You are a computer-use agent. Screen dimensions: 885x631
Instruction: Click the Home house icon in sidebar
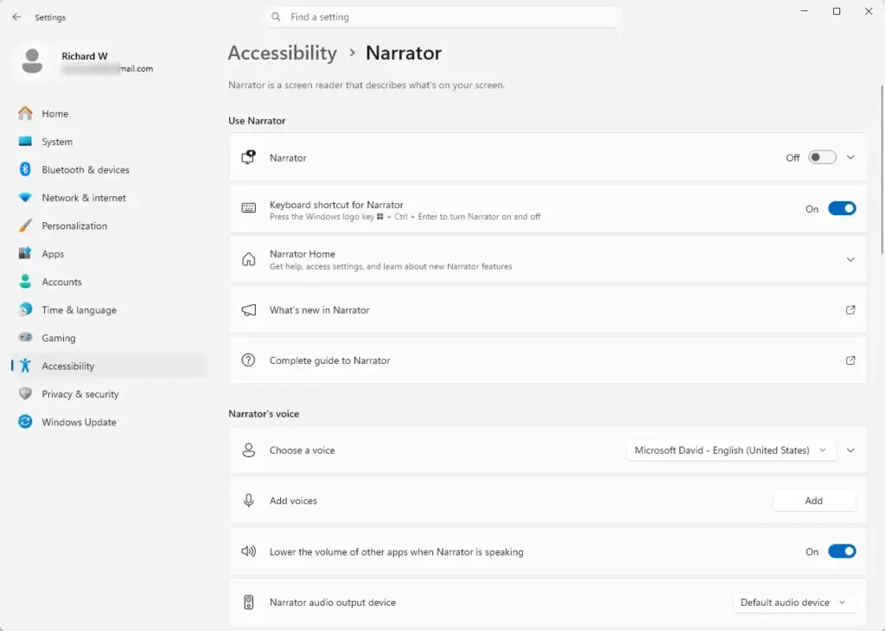[25, 113]
